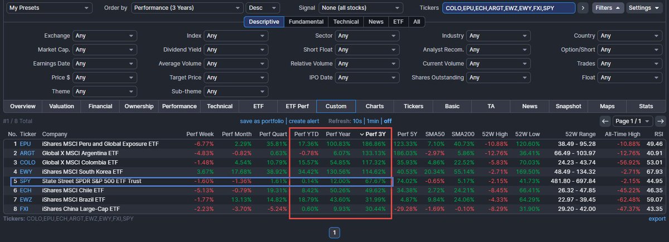Click the arrow button beside Tickers field

coord(583,8)
